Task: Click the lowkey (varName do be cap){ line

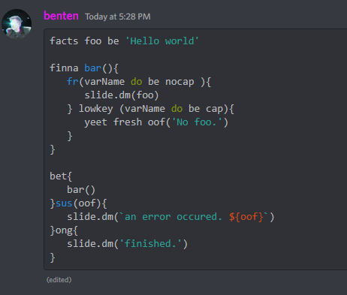Action: coord(151,109)
